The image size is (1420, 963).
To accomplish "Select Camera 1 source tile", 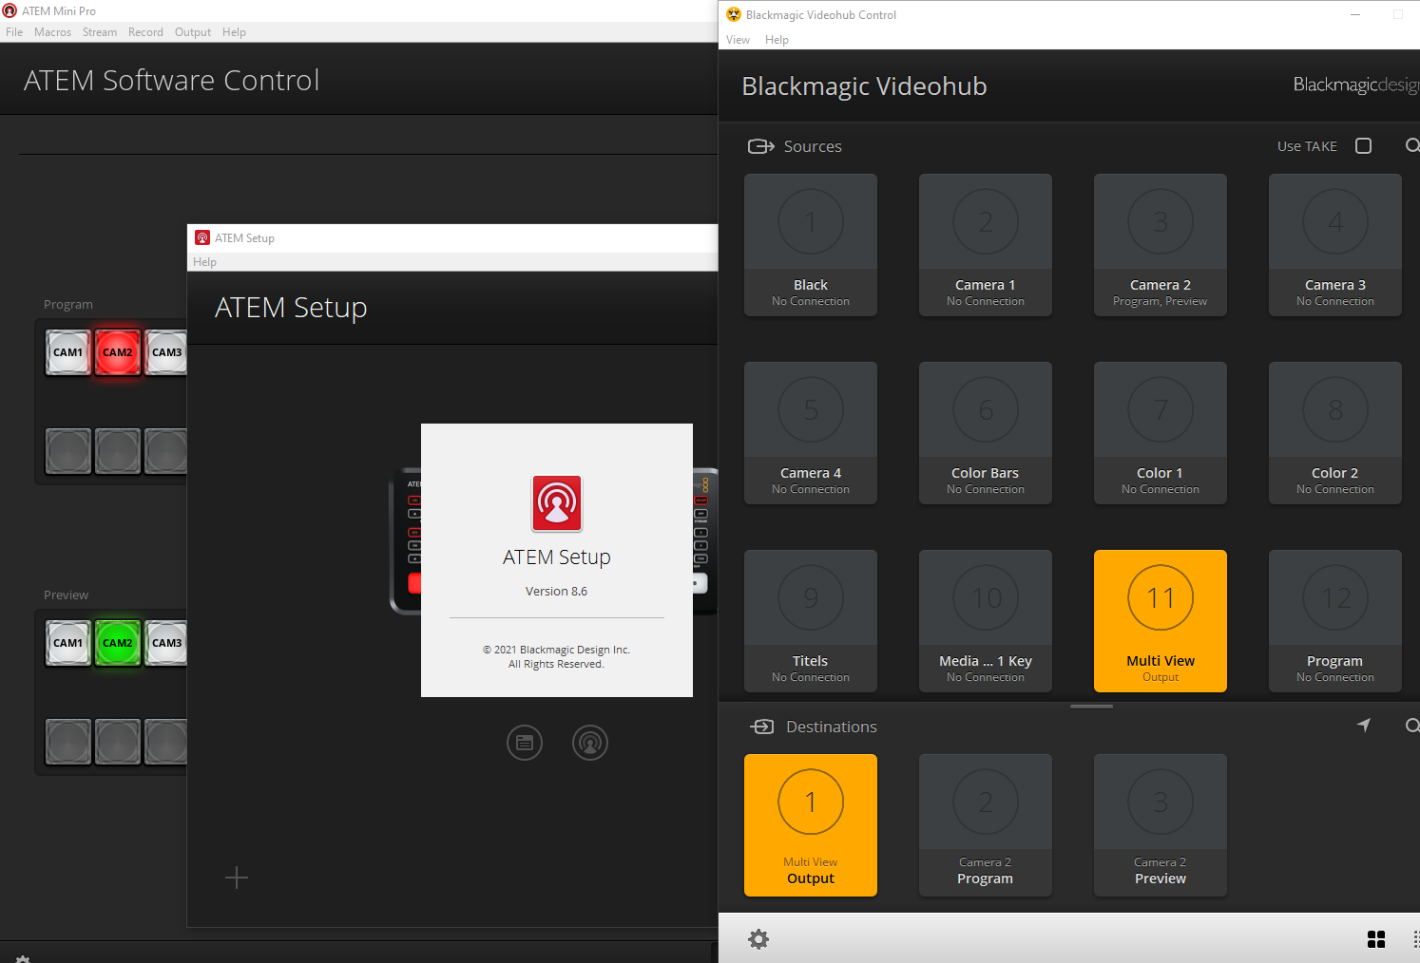I will [x=986, y=245].
